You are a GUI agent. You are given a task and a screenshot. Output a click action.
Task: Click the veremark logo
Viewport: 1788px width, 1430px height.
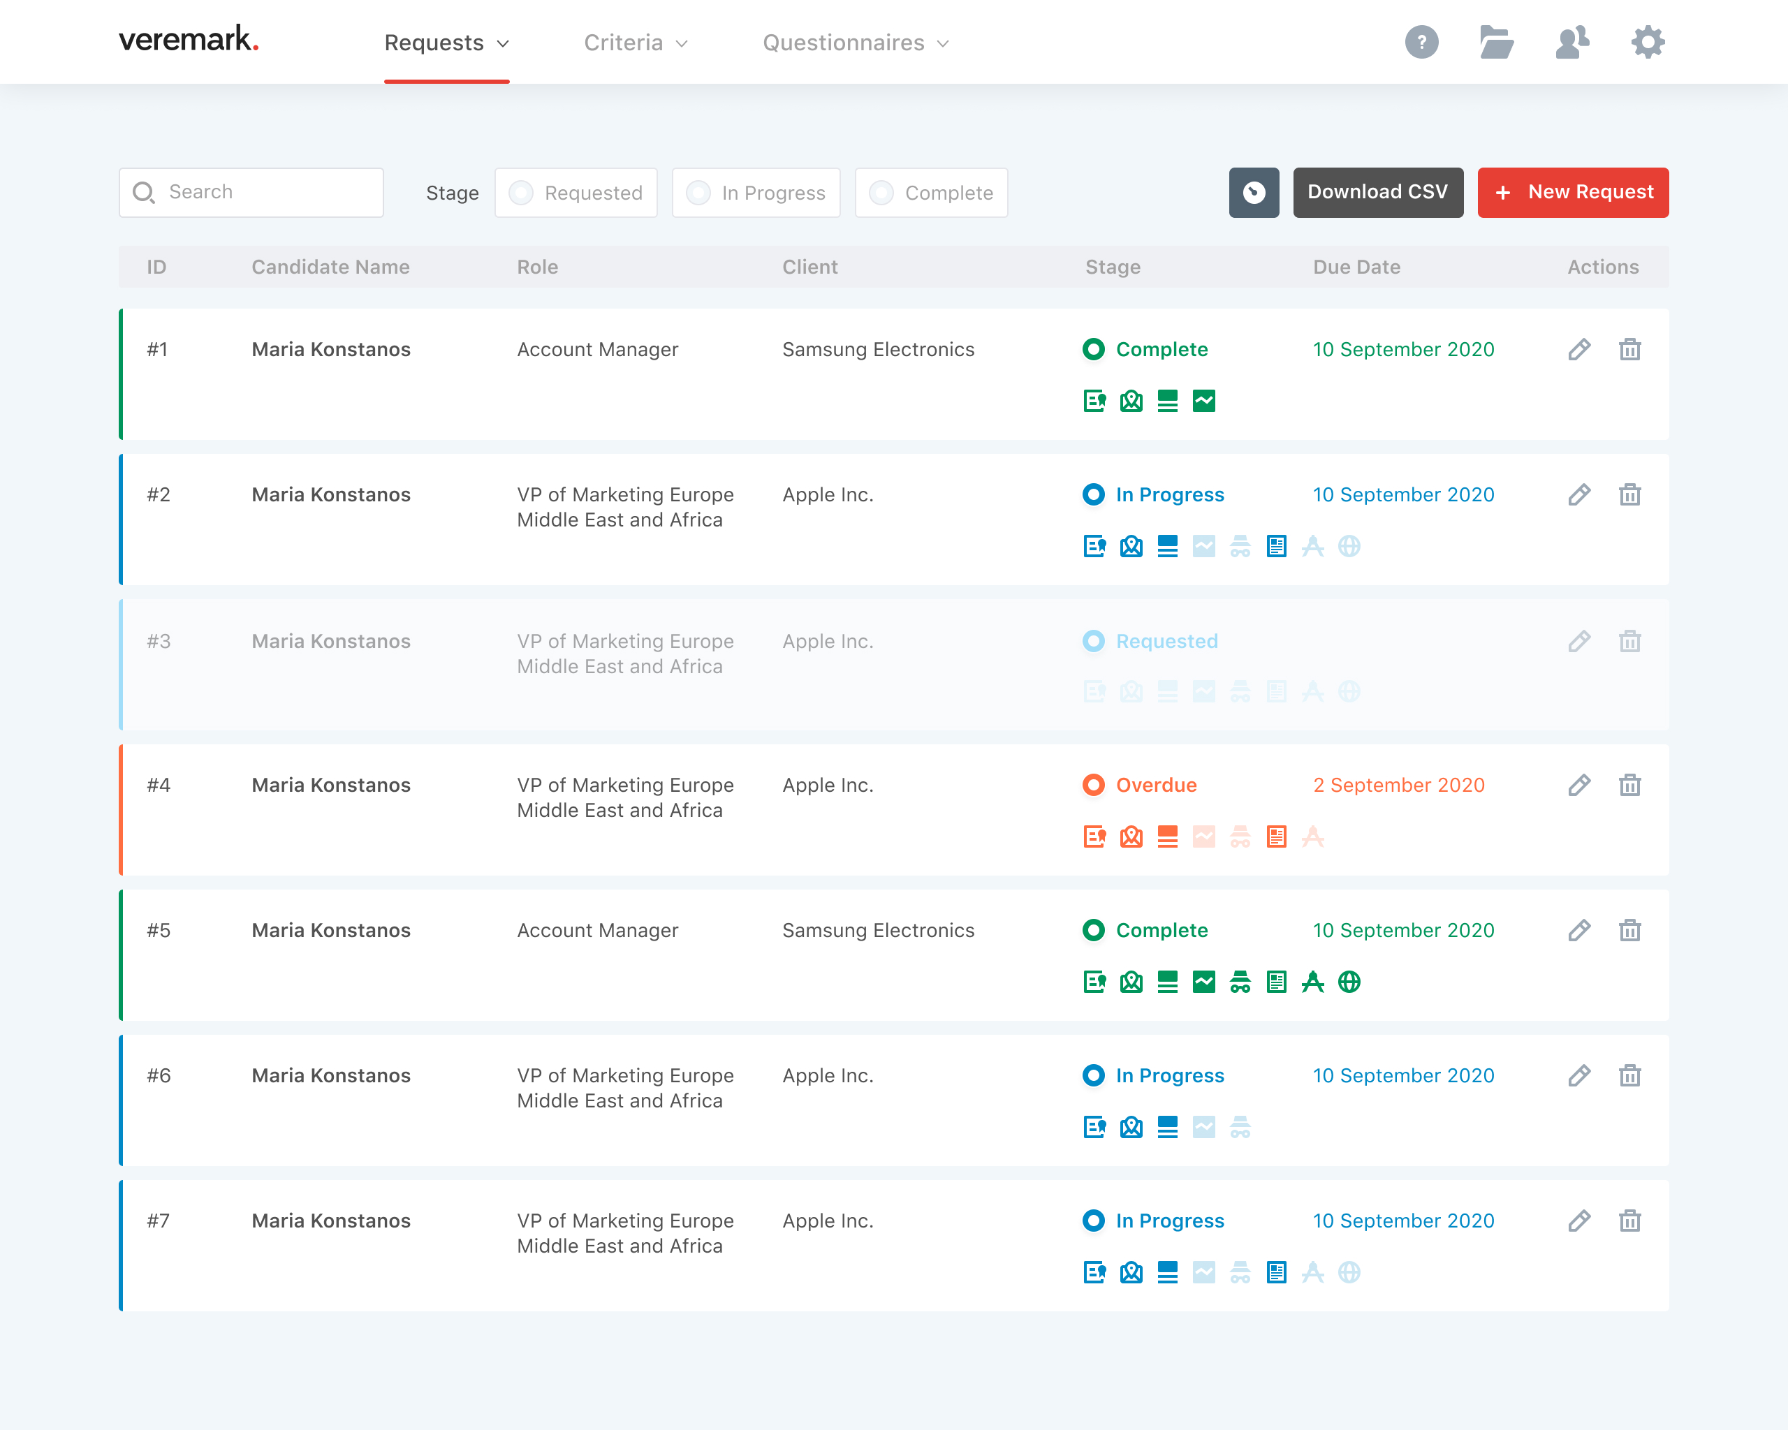pos(189,39)
